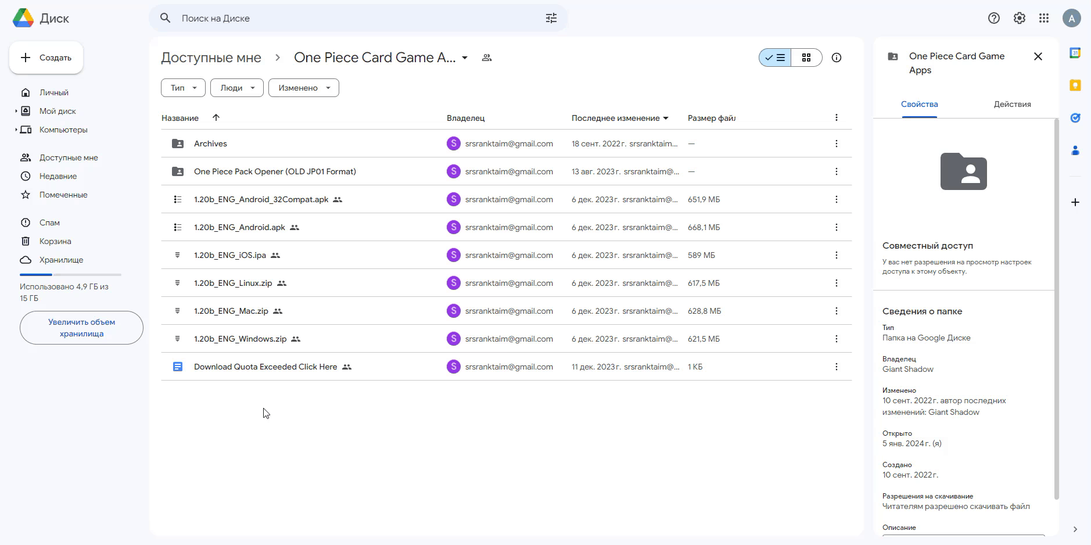
Task: Open the account avatar menu
Action: click(1071, 18)
